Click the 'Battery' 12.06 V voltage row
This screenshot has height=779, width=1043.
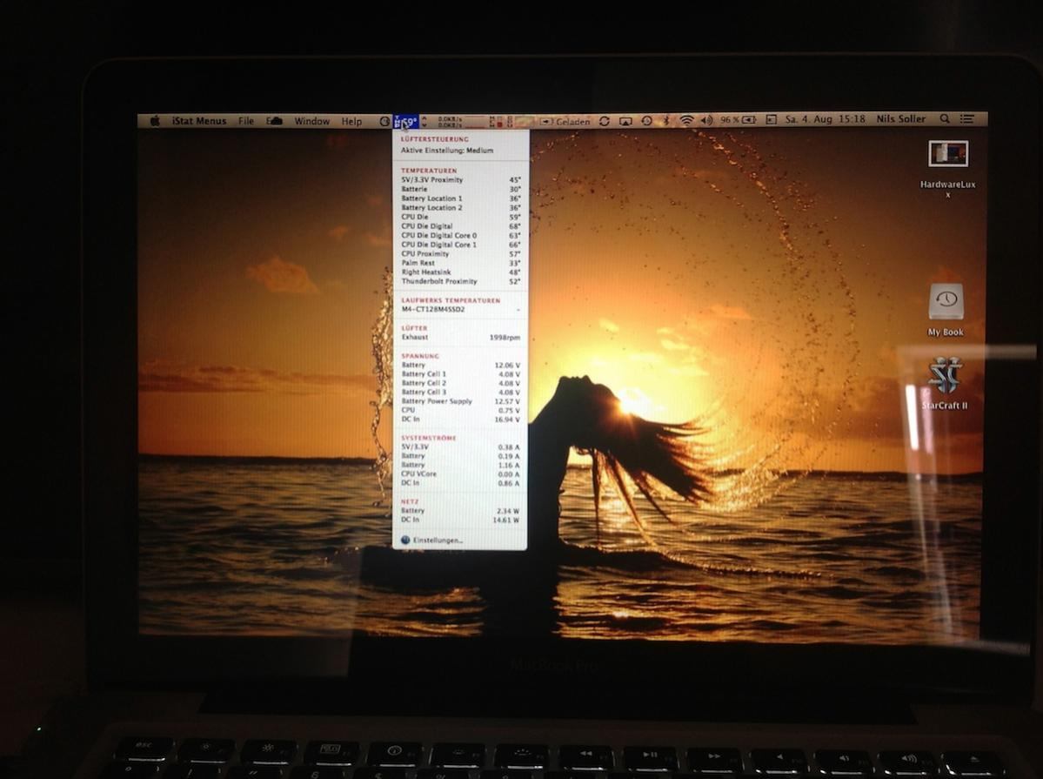click(459, 365)
